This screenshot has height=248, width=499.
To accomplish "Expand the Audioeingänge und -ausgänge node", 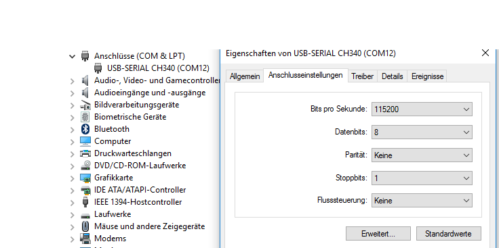I will 73,93.
